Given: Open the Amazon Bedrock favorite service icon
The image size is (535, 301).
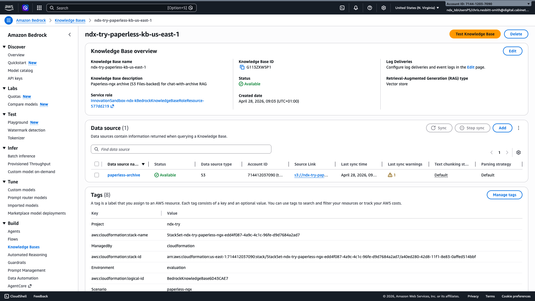Looking at the screenshot, I should tap(25, 8).
